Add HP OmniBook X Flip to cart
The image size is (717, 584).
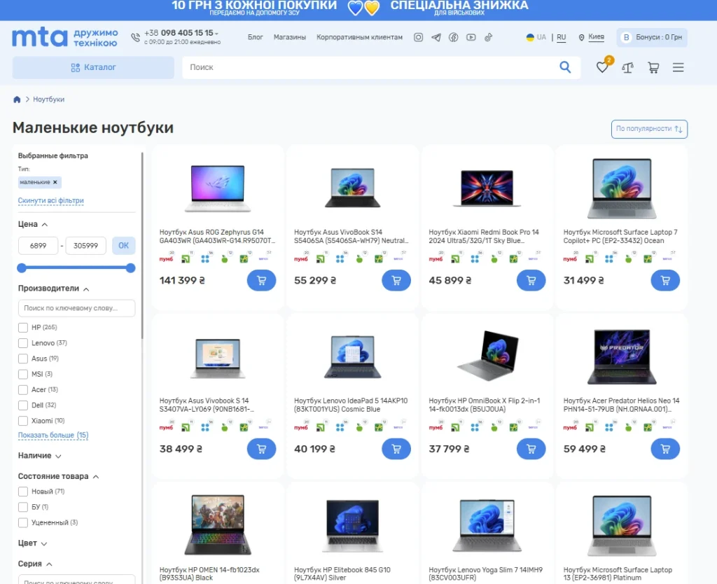531,449
